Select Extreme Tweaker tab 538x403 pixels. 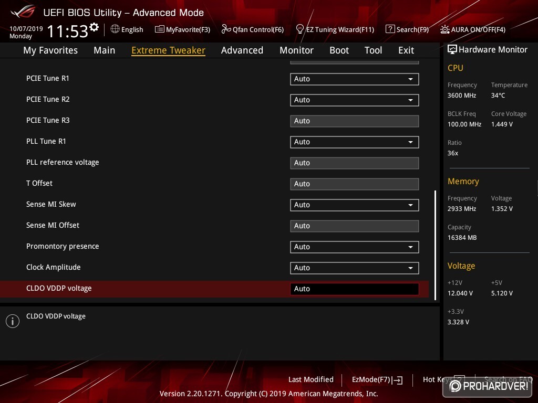point(168,50)
